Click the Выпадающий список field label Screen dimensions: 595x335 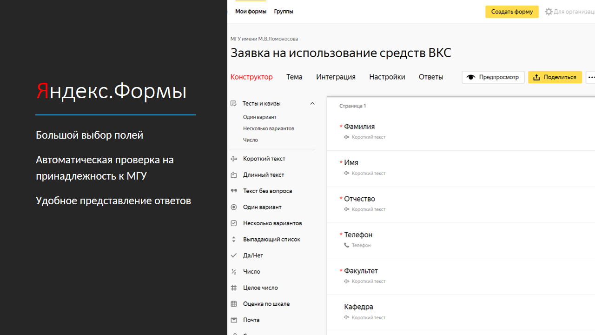point(271,239)
